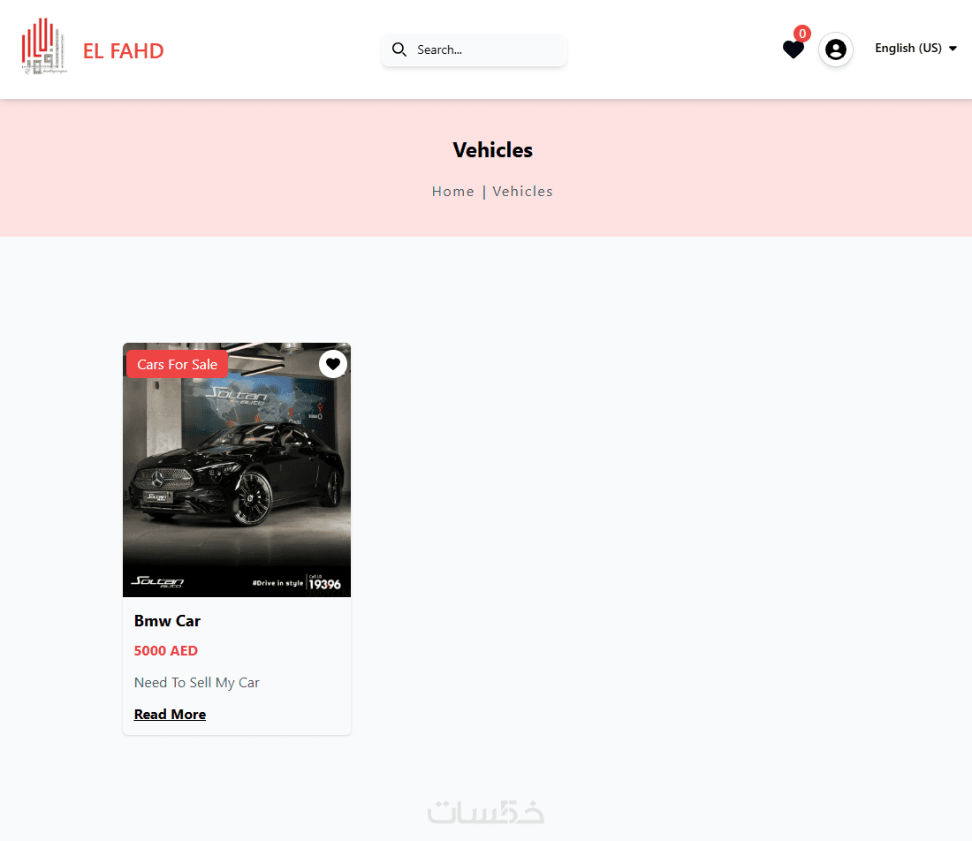The image size is (972, 841).
Task: Click the Vehicles breadcrumb link
Action: point(522,192)
